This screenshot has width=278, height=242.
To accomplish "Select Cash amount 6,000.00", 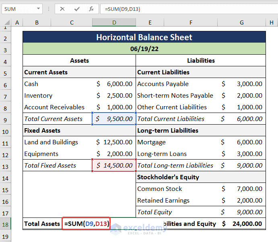I will (114, 84).
